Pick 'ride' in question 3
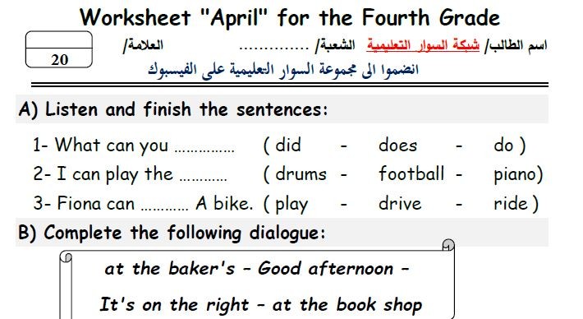 pos(510,203)
